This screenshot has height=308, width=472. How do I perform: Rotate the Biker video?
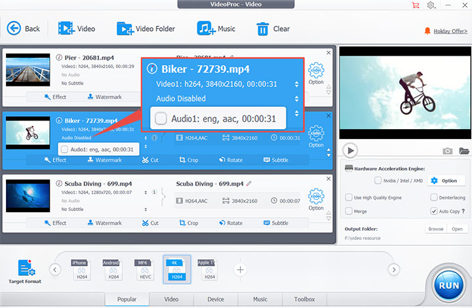click(x=231, y=160)
